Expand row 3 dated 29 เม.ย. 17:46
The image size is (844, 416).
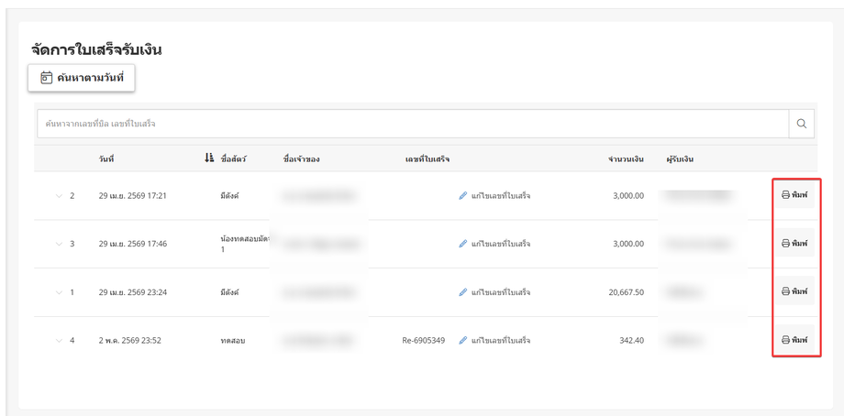click(x=60, y=244)
